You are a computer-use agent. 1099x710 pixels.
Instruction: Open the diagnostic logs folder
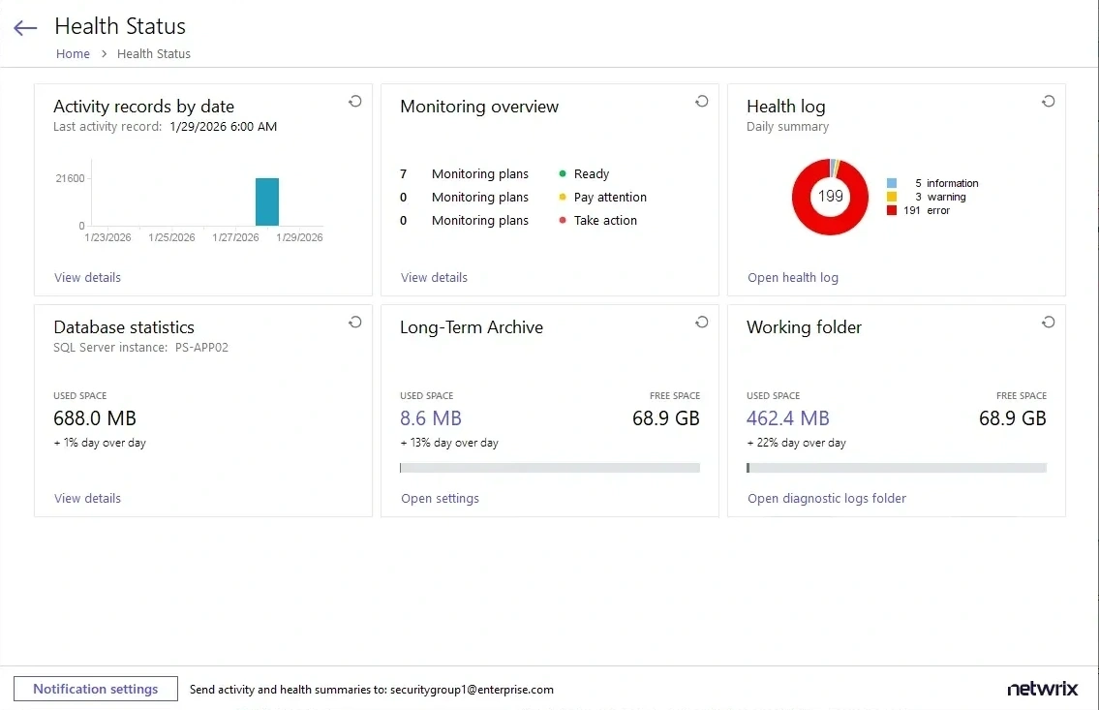click(x=827, y=498)
